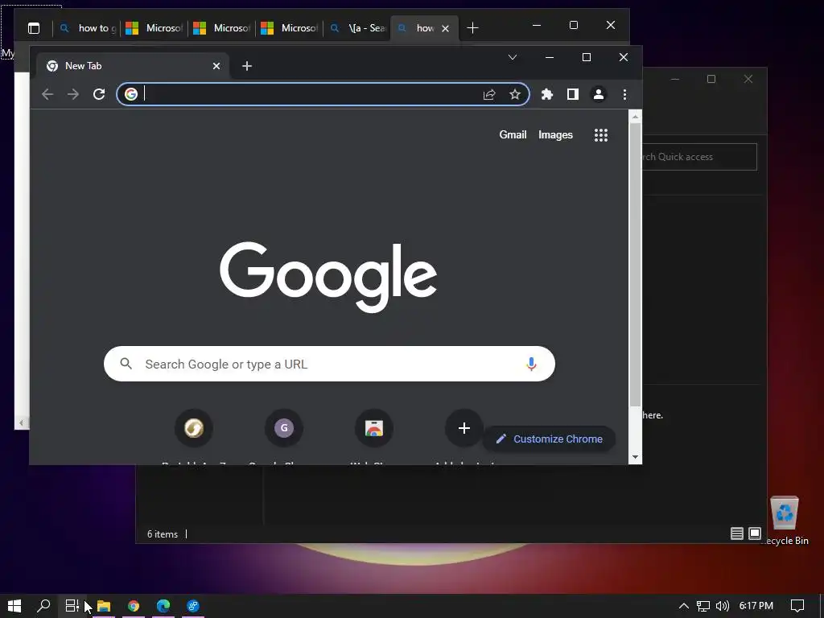This screenshot has height=618, width=824.
Task: Open the Web Store shortcut tile
Action: coord(373,428)
